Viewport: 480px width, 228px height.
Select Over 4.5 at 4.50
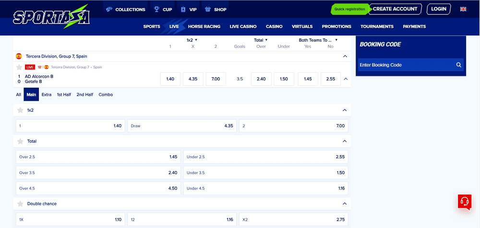(98, 188)
